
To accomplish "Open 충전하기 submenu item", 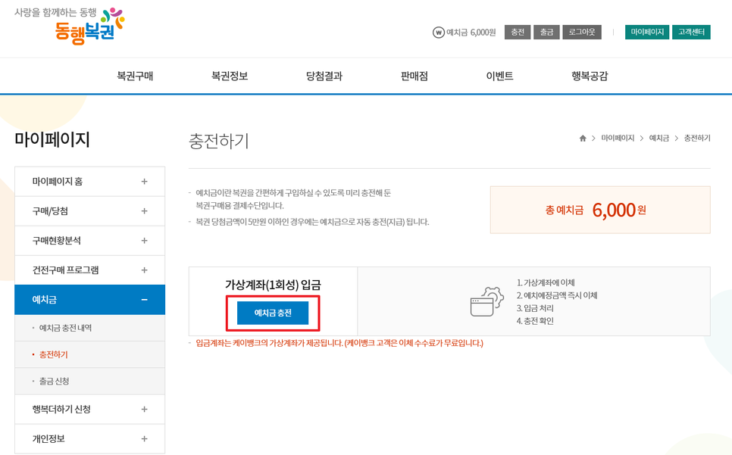I will click(89, 355).
